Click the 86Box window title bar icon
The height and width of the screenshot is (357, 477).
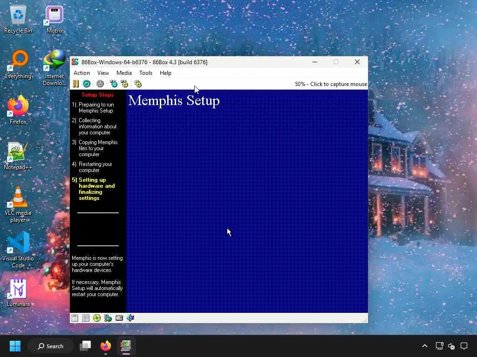tap(75, 62)
